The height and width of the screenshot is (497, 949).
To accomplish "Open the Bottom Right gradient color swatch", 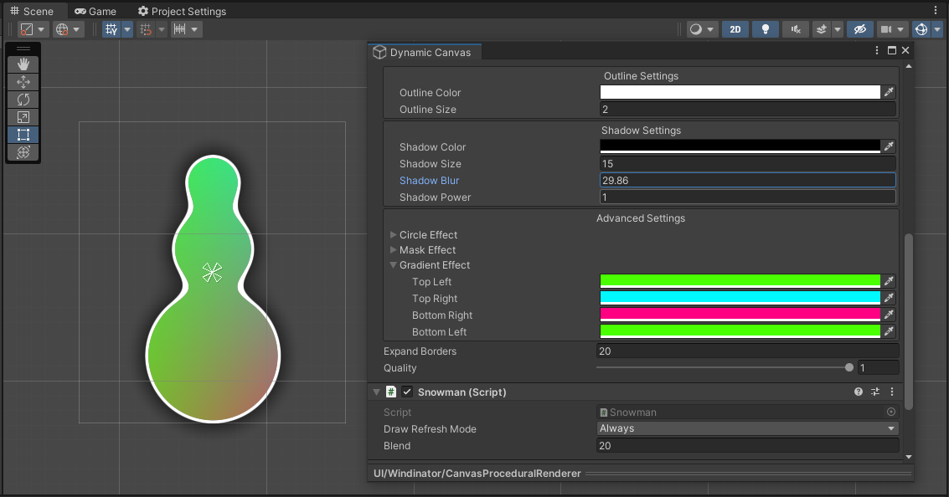I will click(x=740, y=315).
